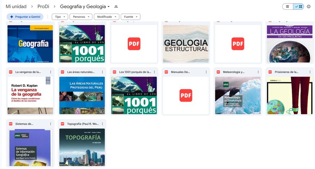
Task: Open more options for Las áreas naturales...
Action: (103, 72)
